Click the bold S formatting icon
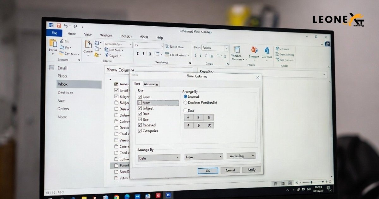Viewport: 379px width, 199px height. pyautogui.click(x=138, y=54)
